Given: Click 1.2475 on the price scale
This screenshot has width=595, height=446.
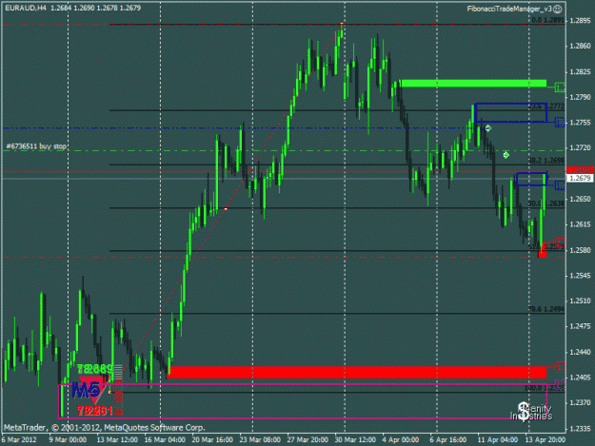Looking at the screenshot, I should point(580,326).
